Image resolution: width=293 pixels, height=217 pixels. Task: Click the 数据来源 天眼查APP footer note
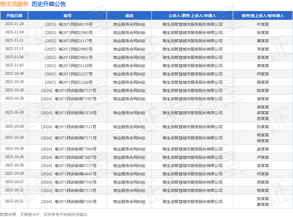pyautogui.click(x=44, y=214)
